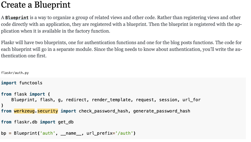Click "session" in the import list
Image resolution: width=251 pixels, height=142 pixels.
coord(168,100)
